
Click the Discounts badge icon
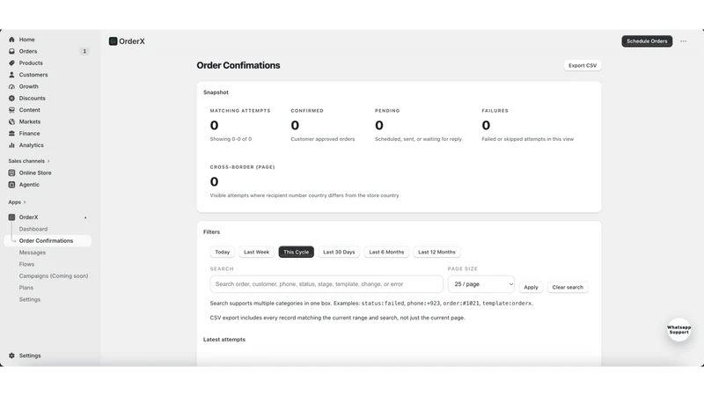click(11, 98)
